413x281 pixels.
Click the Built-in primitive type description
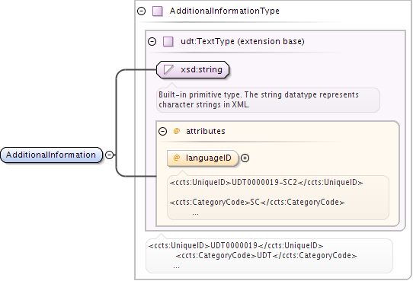pyautogui.click(x=258, y=100)
